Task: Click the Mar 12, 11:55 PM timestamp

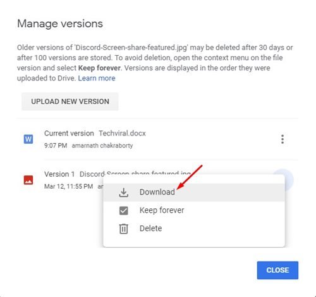Action: pyautogui.click(x=68, y=186)
